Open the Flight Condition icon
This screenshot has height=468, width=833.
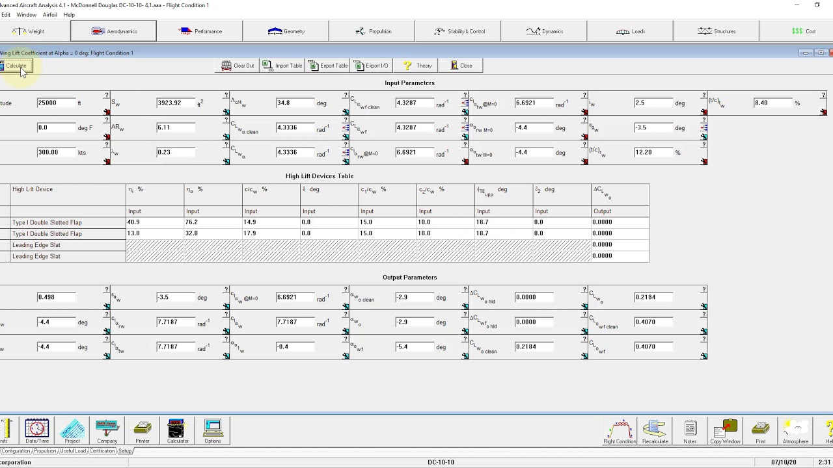tap(620, 432)
